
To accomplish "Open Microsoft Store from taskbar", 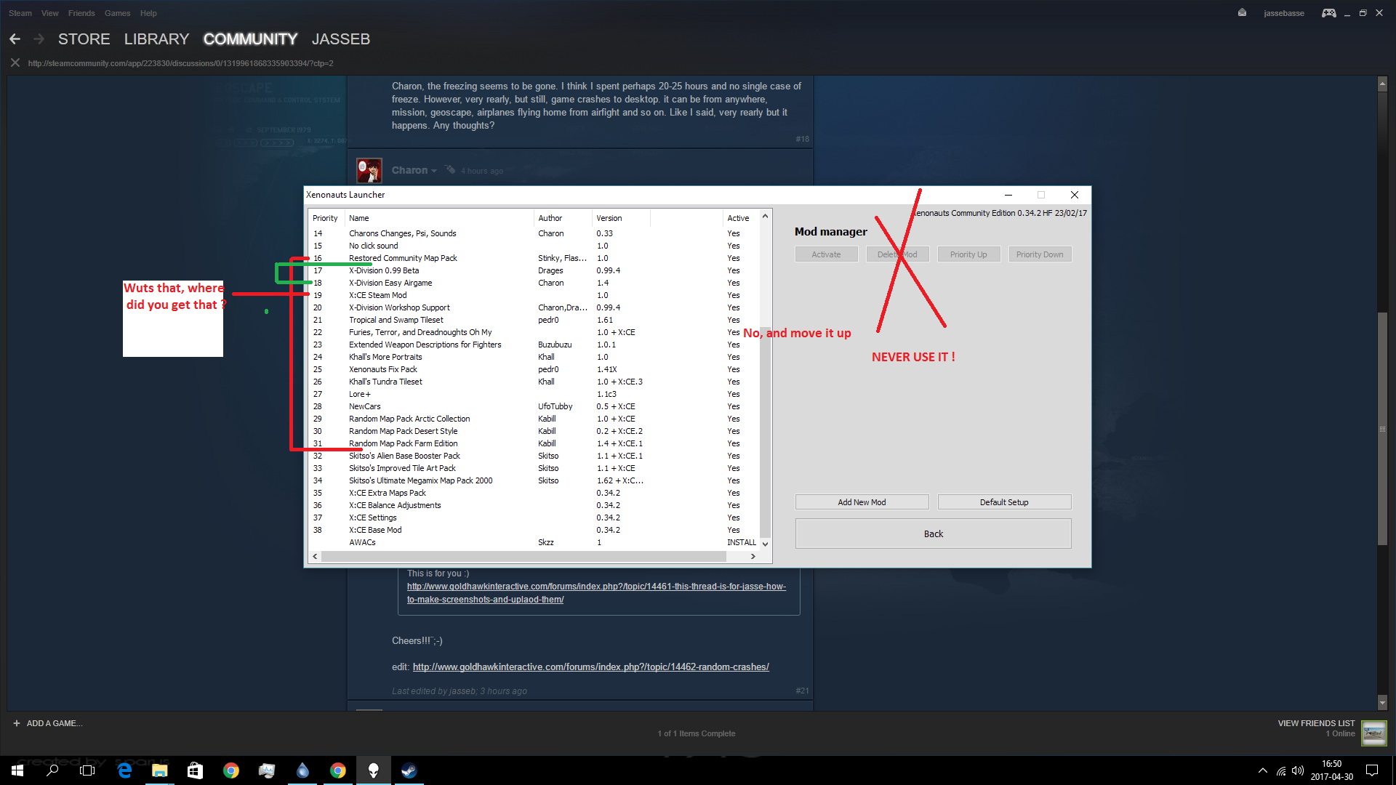I will tap(195, 770).
